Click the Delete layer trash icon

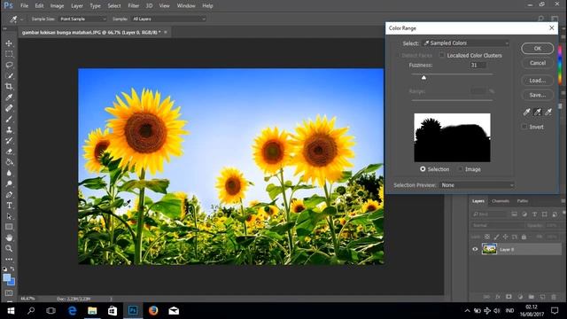point(554,297)
